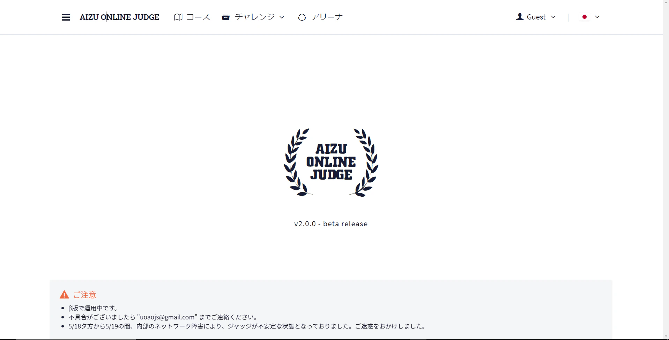
Task: Click the Aizu Online Judge laurel logo
Action: point(331,163)
